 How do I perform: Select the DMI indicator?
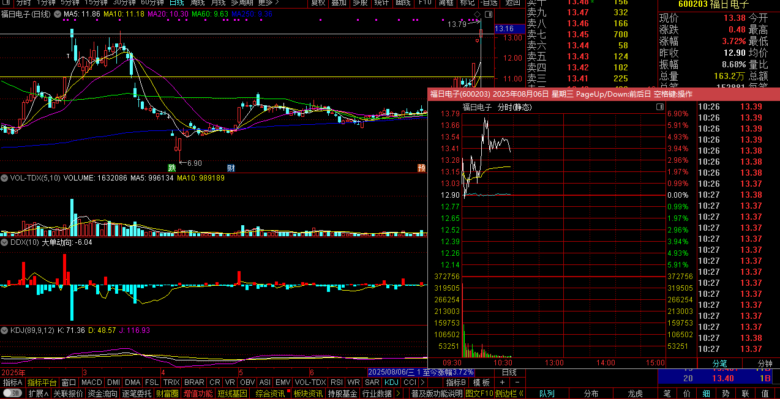click(x=113, y=382)
